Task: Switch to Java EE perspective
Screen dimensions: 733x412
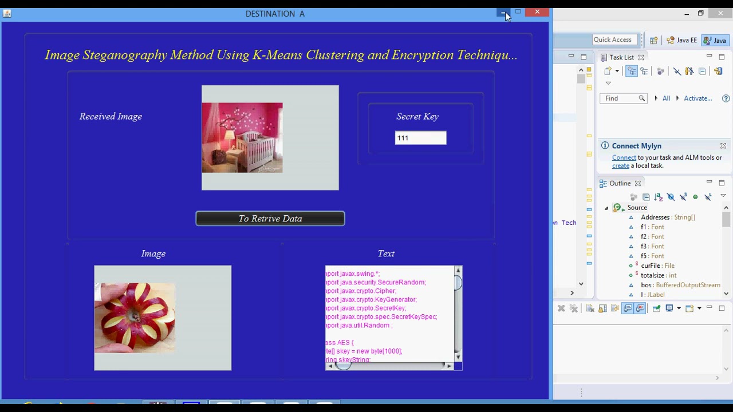Action: (x=682, y=40)
